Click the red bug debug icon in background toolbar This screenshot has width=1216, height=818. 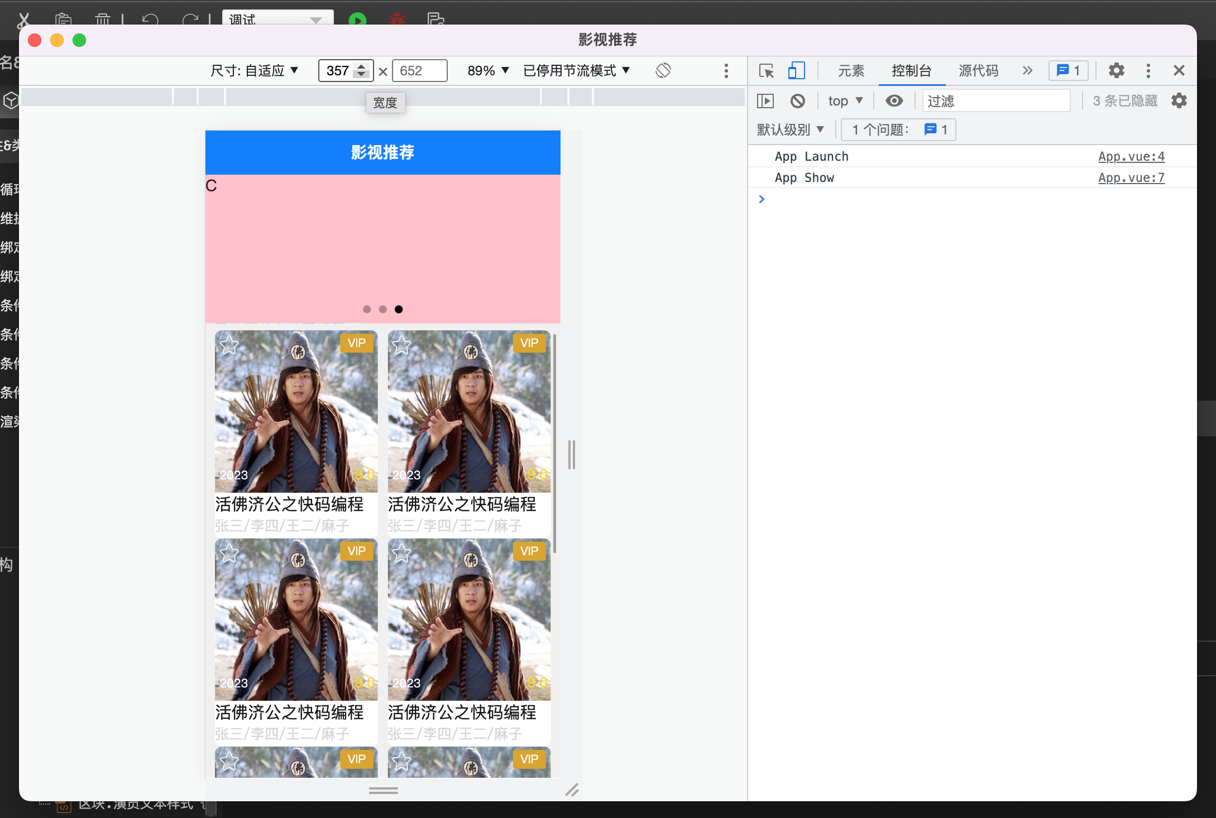click(x=397, y=20)
